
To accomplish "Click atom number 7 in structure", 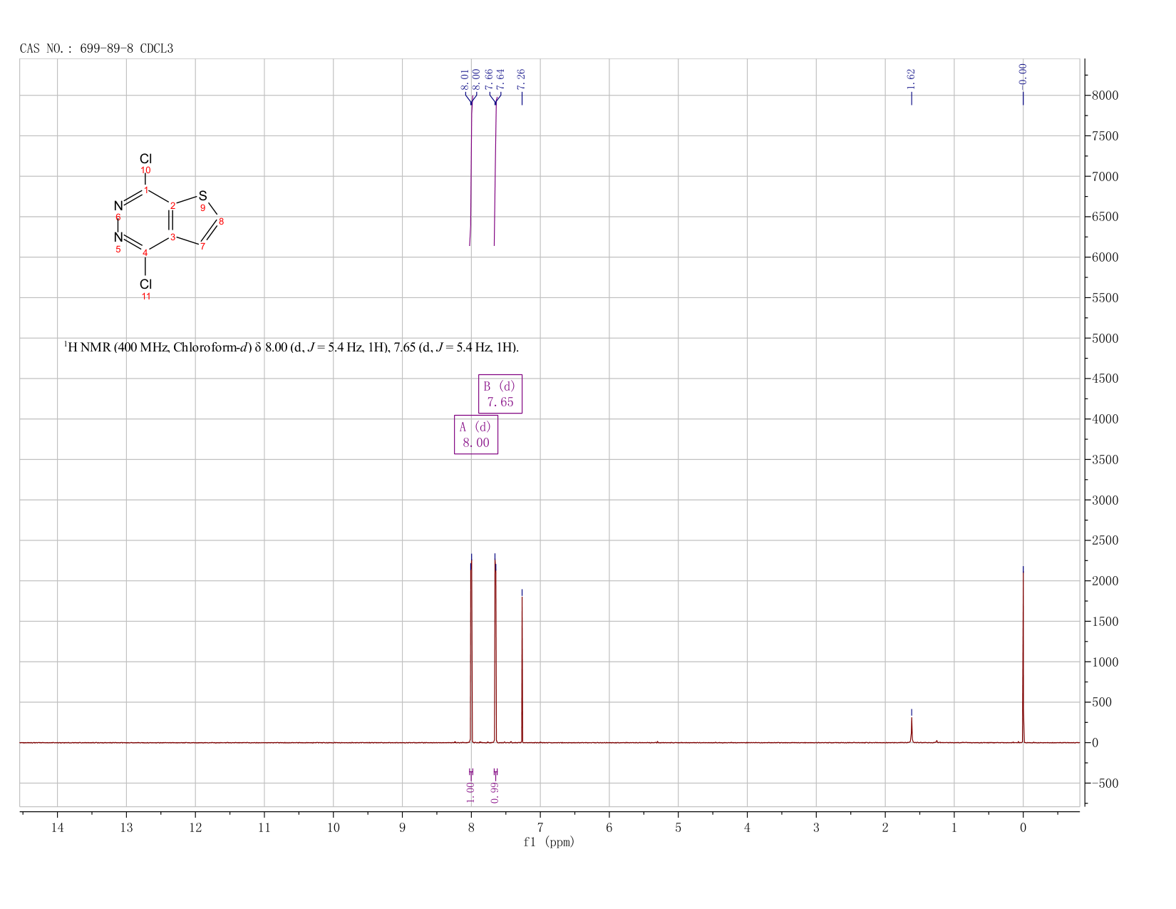I will pos(202,247).
